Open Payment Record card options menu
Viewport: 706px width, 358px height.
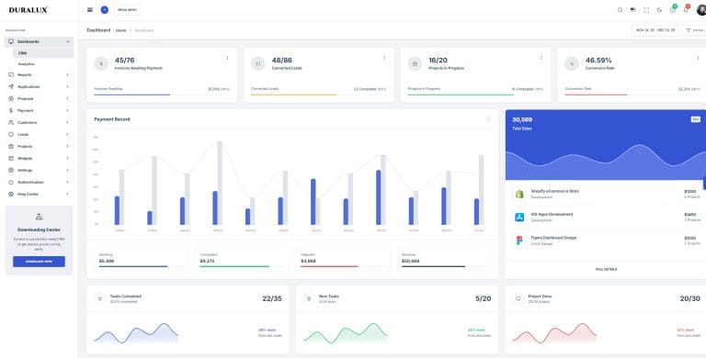[x=488, y=119]
